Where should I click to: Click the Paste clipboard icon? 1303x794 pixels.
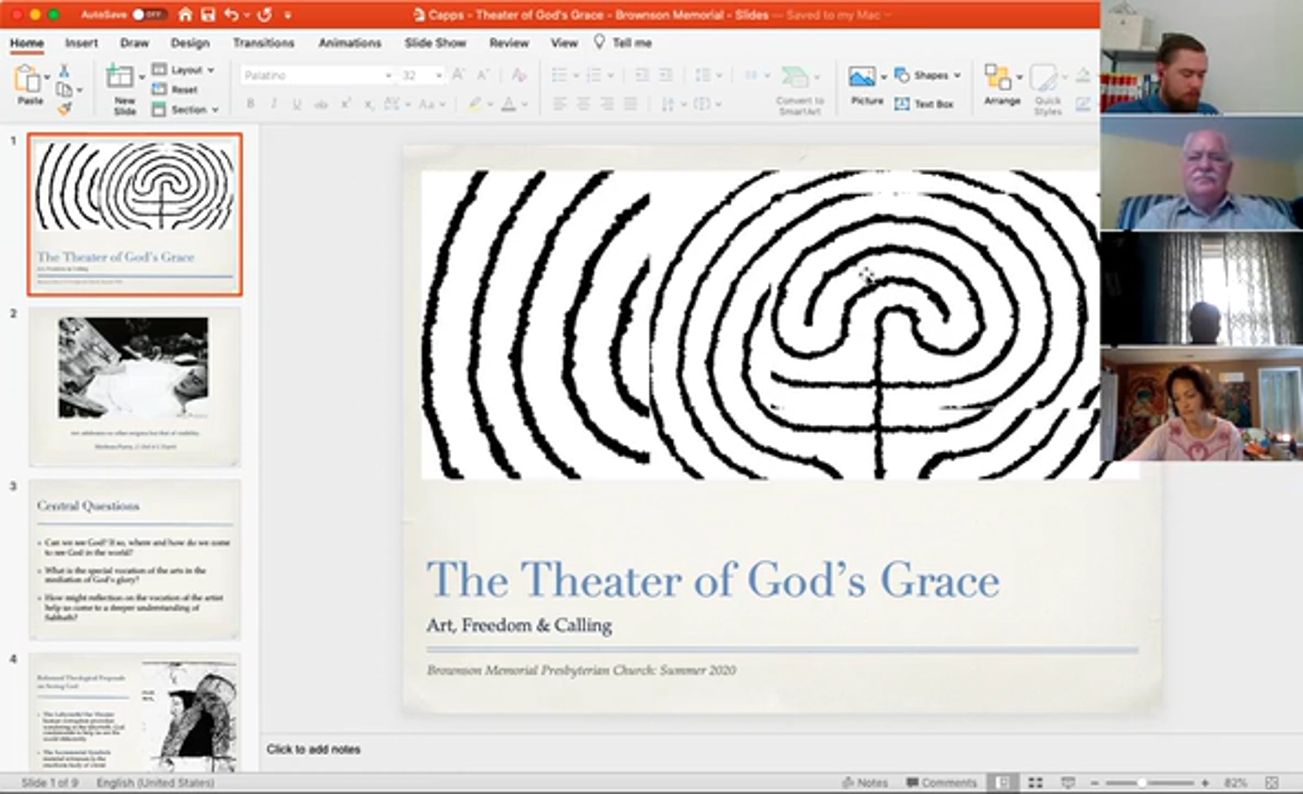(x=27, y=79)
